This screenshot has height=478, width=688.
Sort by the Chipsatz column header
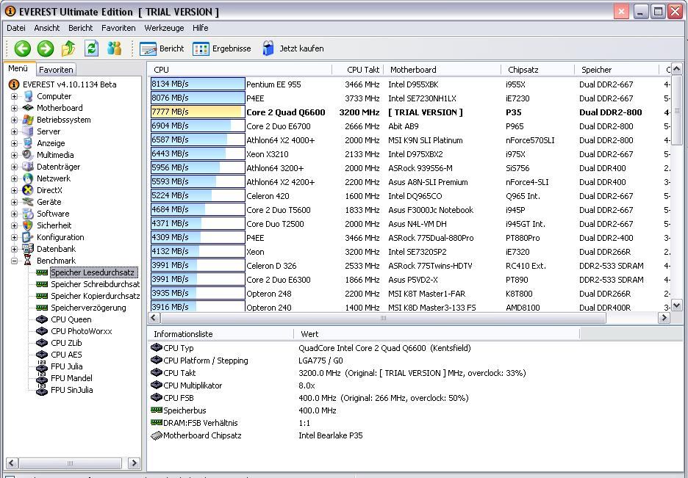coord(537,70)
